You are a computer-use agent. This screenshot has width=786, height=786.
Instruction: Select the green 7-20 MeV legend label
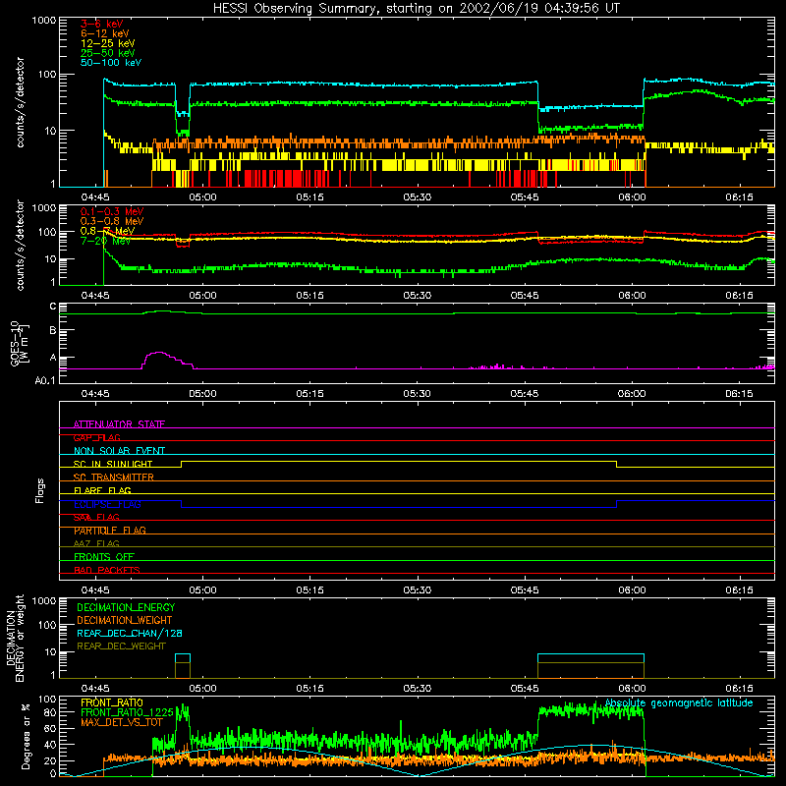click(x=105, y=241)
